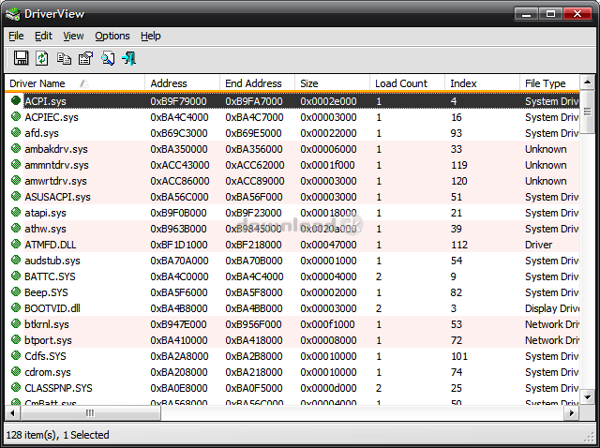Select the Beep.SYS driver name

click(46, 292)
